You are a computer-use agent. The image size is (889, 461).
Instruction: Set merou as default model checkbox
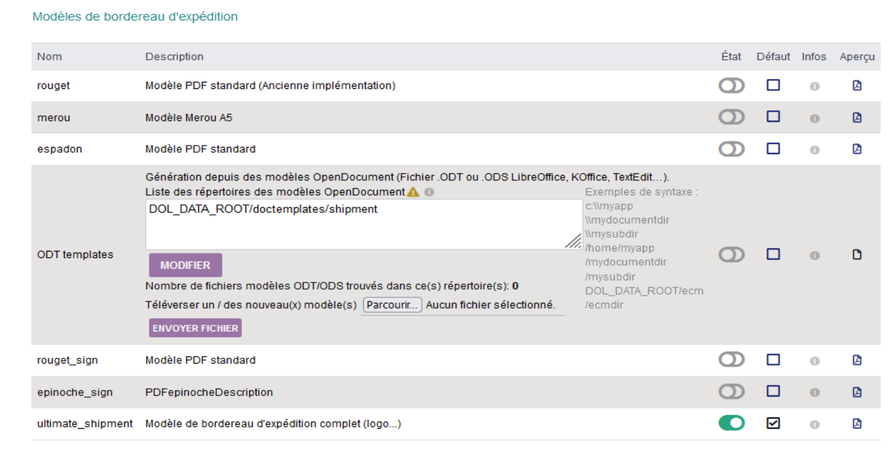[x=773, y=116]
